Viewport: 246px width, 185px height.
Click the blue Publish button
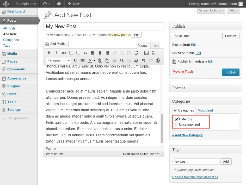pyautogui.click(x=230, y=72)
